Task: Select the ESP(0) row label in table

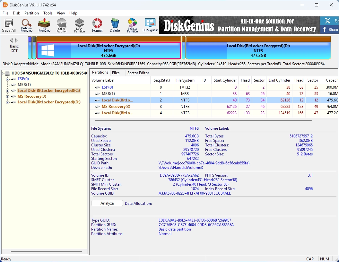Action: click(x=107, y=87)
